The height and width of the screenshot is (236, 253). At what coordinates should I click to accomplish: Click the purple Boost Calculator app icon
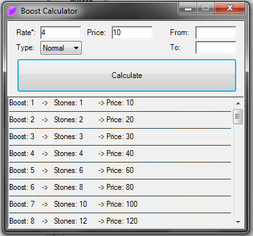[12, 11]
